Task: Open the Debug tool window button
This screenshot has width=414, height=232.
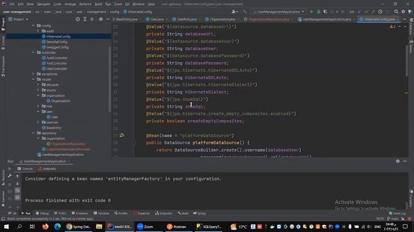Action: 42,213
